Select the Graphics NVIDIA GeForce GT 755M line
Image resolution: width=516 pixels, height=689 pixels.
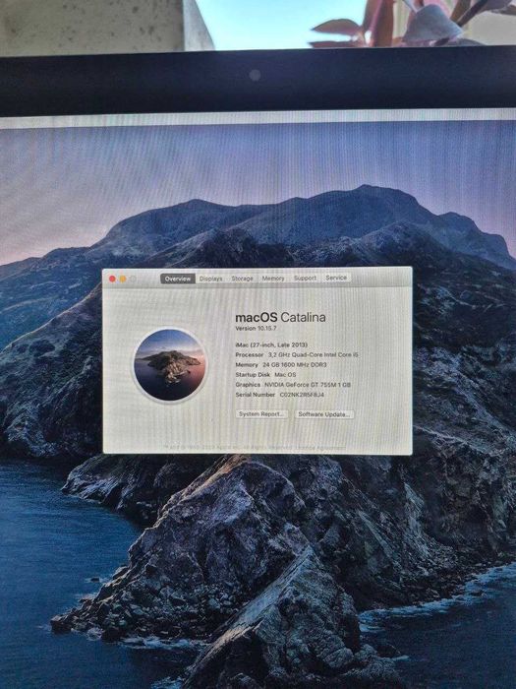[x=293, y=385]
